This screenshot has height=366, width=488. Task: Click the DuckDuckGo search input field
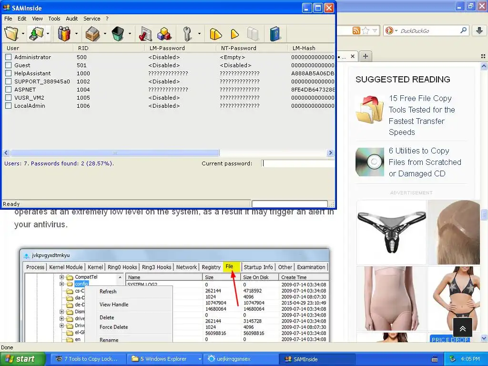pos(429,30)
